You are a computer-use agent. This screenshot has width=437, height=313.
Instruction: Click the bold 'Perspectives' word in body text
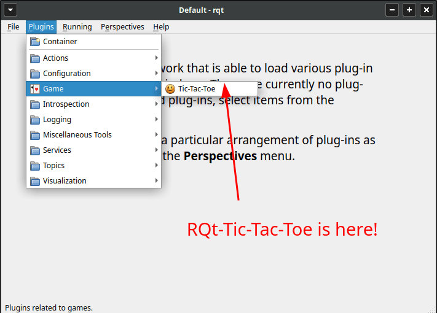tap(220, 156)
